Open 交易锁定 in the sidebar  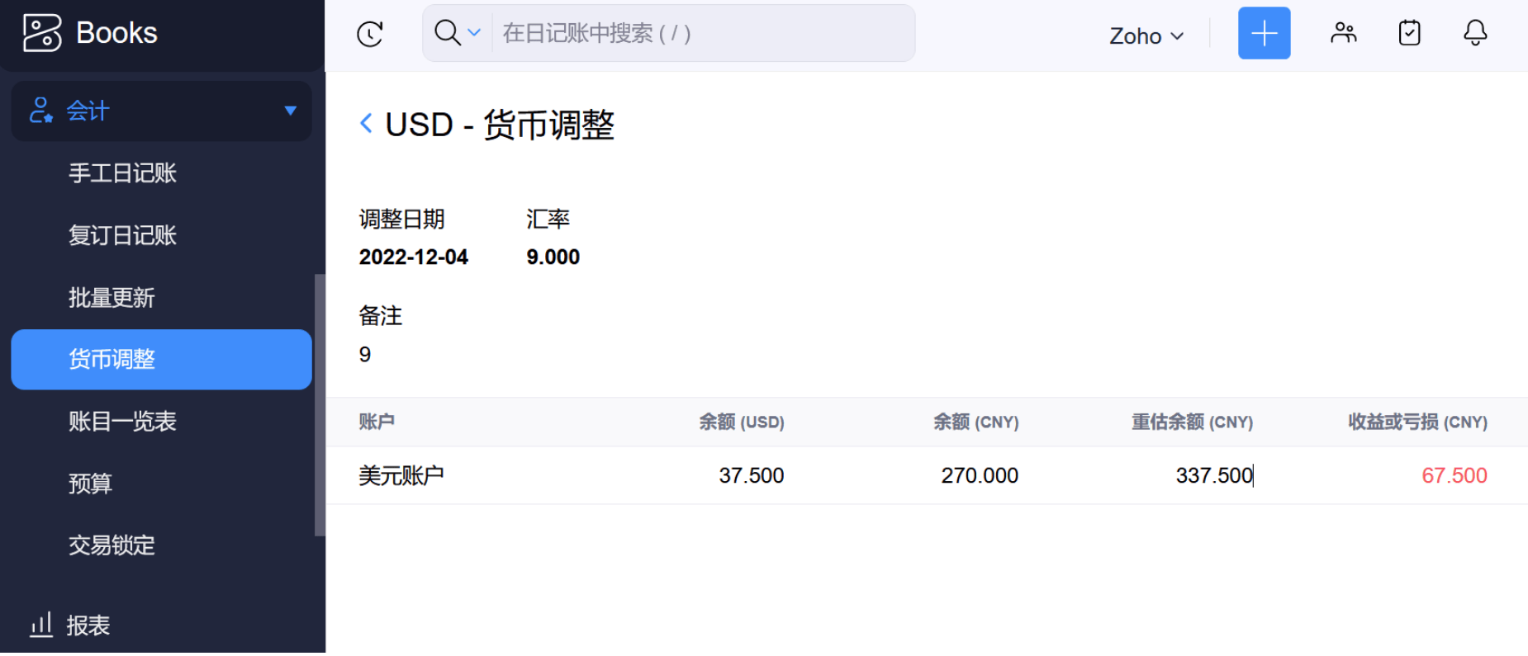[x=112, y=545]
